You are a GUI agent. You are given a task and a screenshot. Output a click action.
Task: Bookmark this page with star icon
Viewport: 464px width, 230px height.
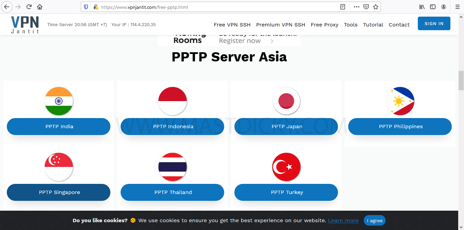coord(376,7)
